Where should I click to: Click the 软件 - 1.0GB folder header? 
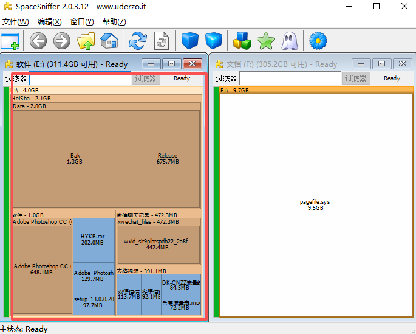click(64, 215)
